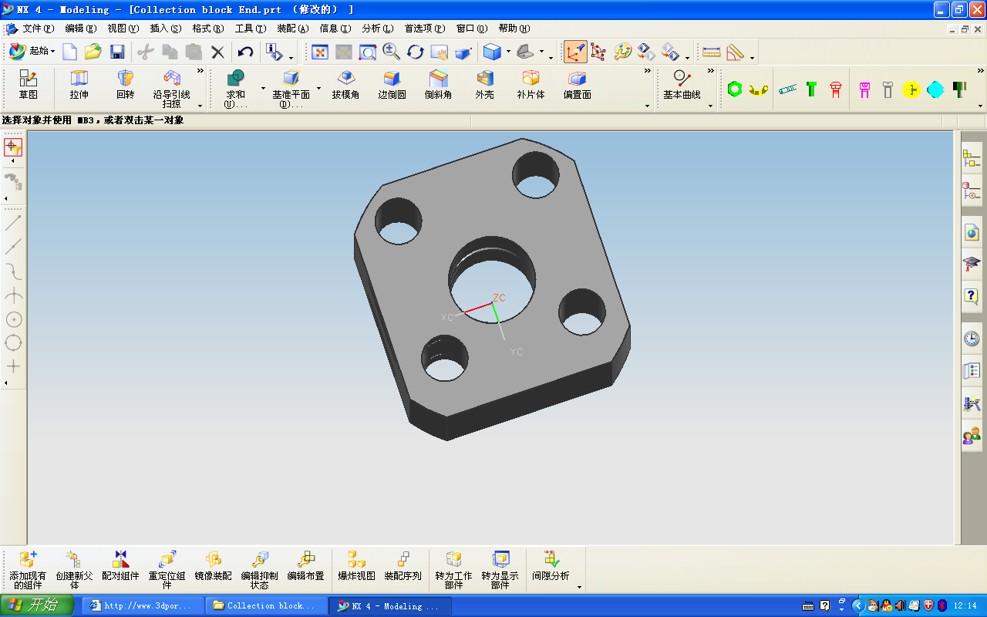Select the 偏置面 offset face tool
Screen dimensions: 987x617
[x=577, y=85]
